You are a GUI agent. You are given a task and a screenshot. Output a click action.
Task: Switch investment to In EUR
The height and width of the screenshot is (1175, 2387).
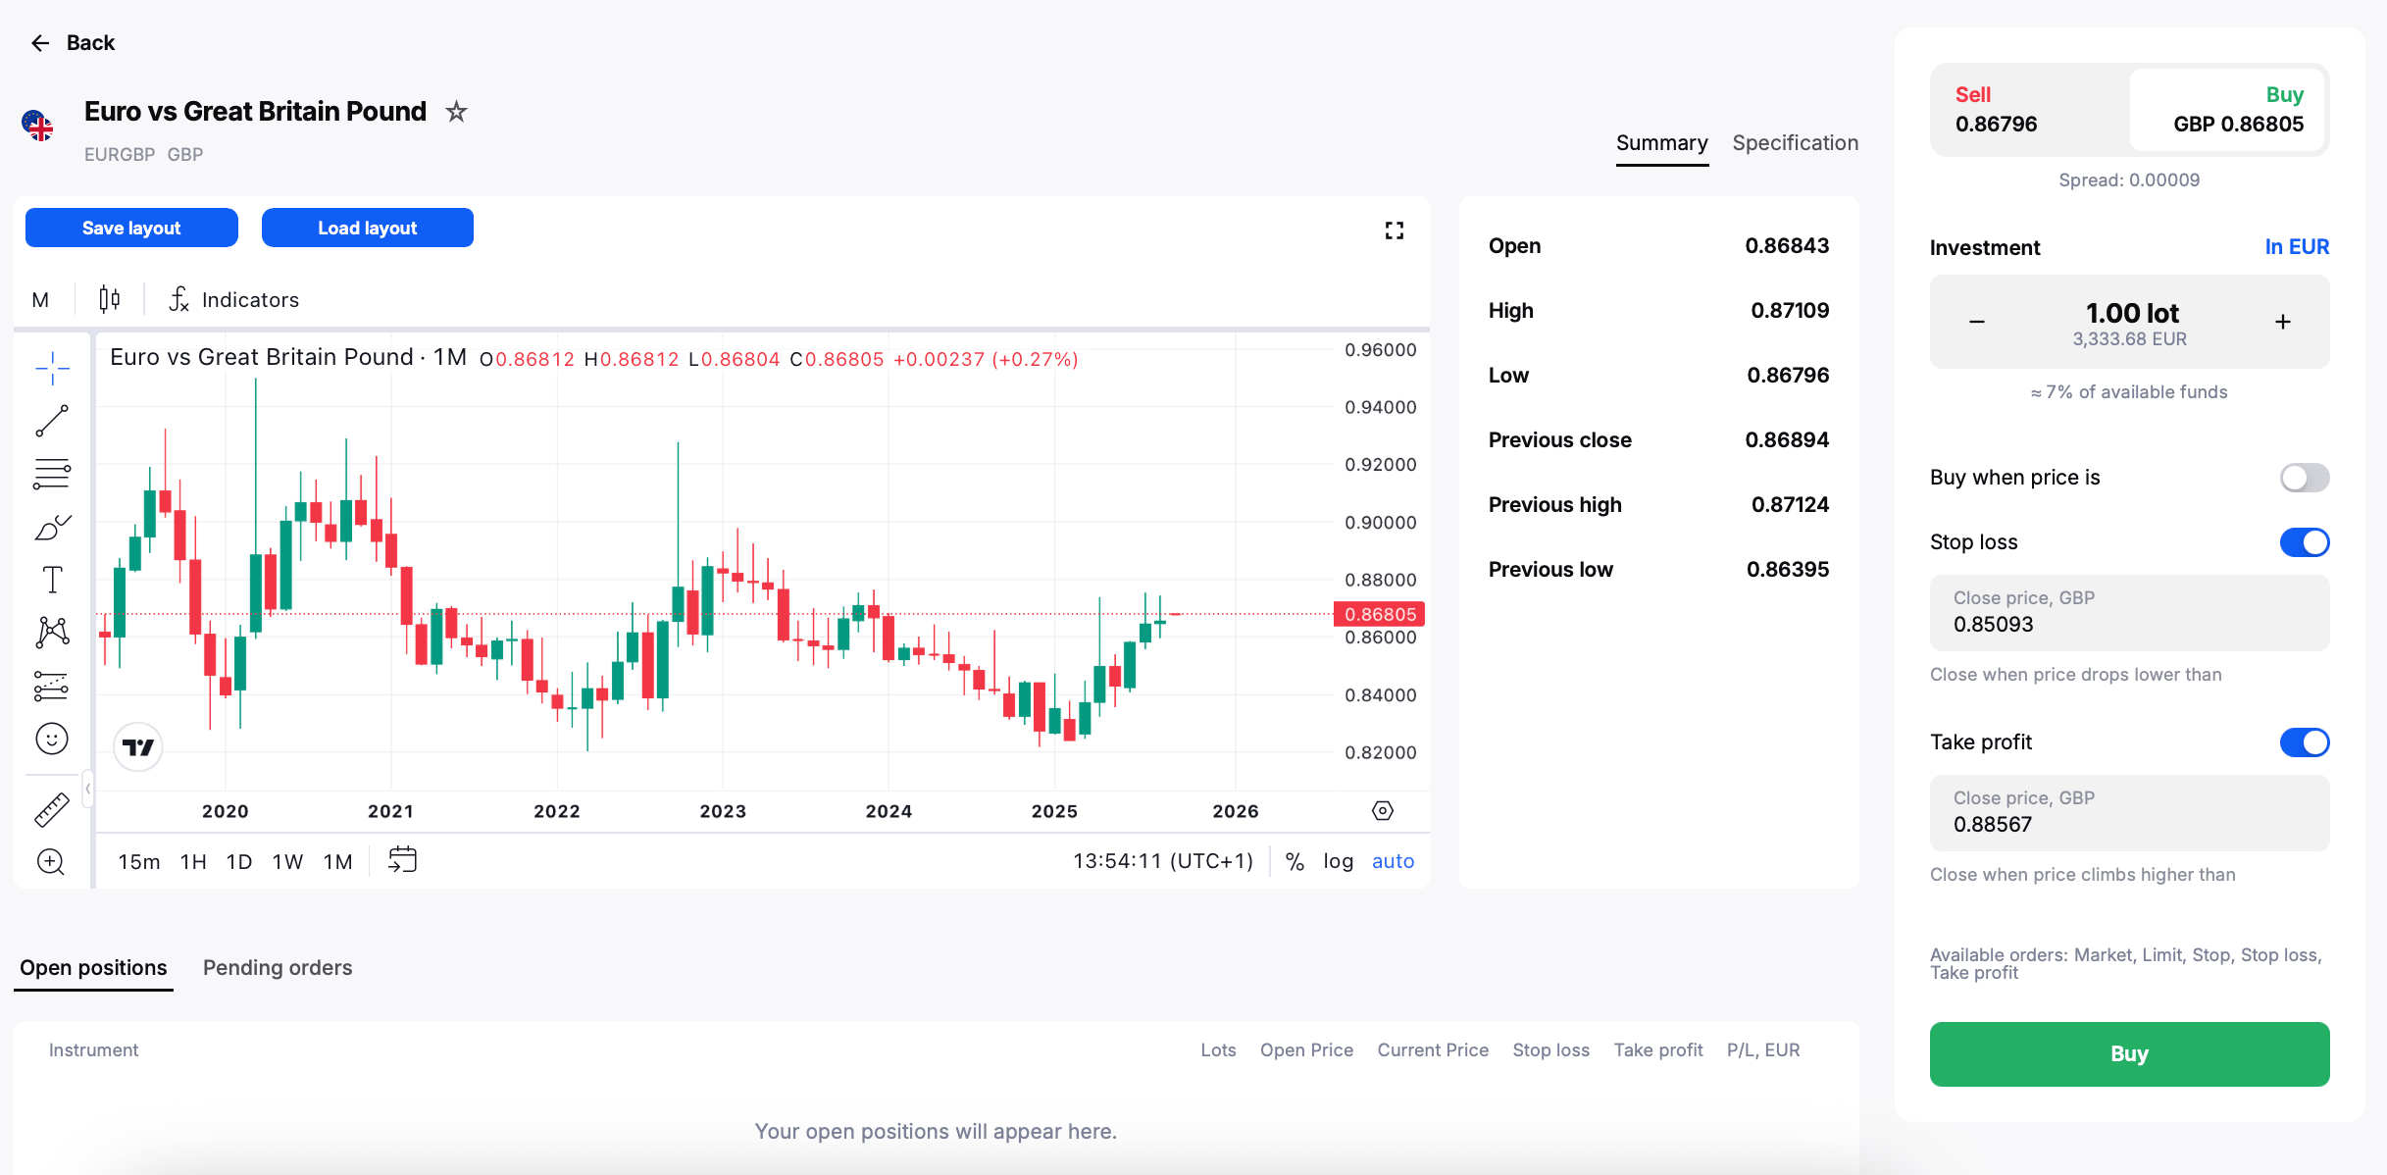pyautogui.click(x=2297, y=247)
